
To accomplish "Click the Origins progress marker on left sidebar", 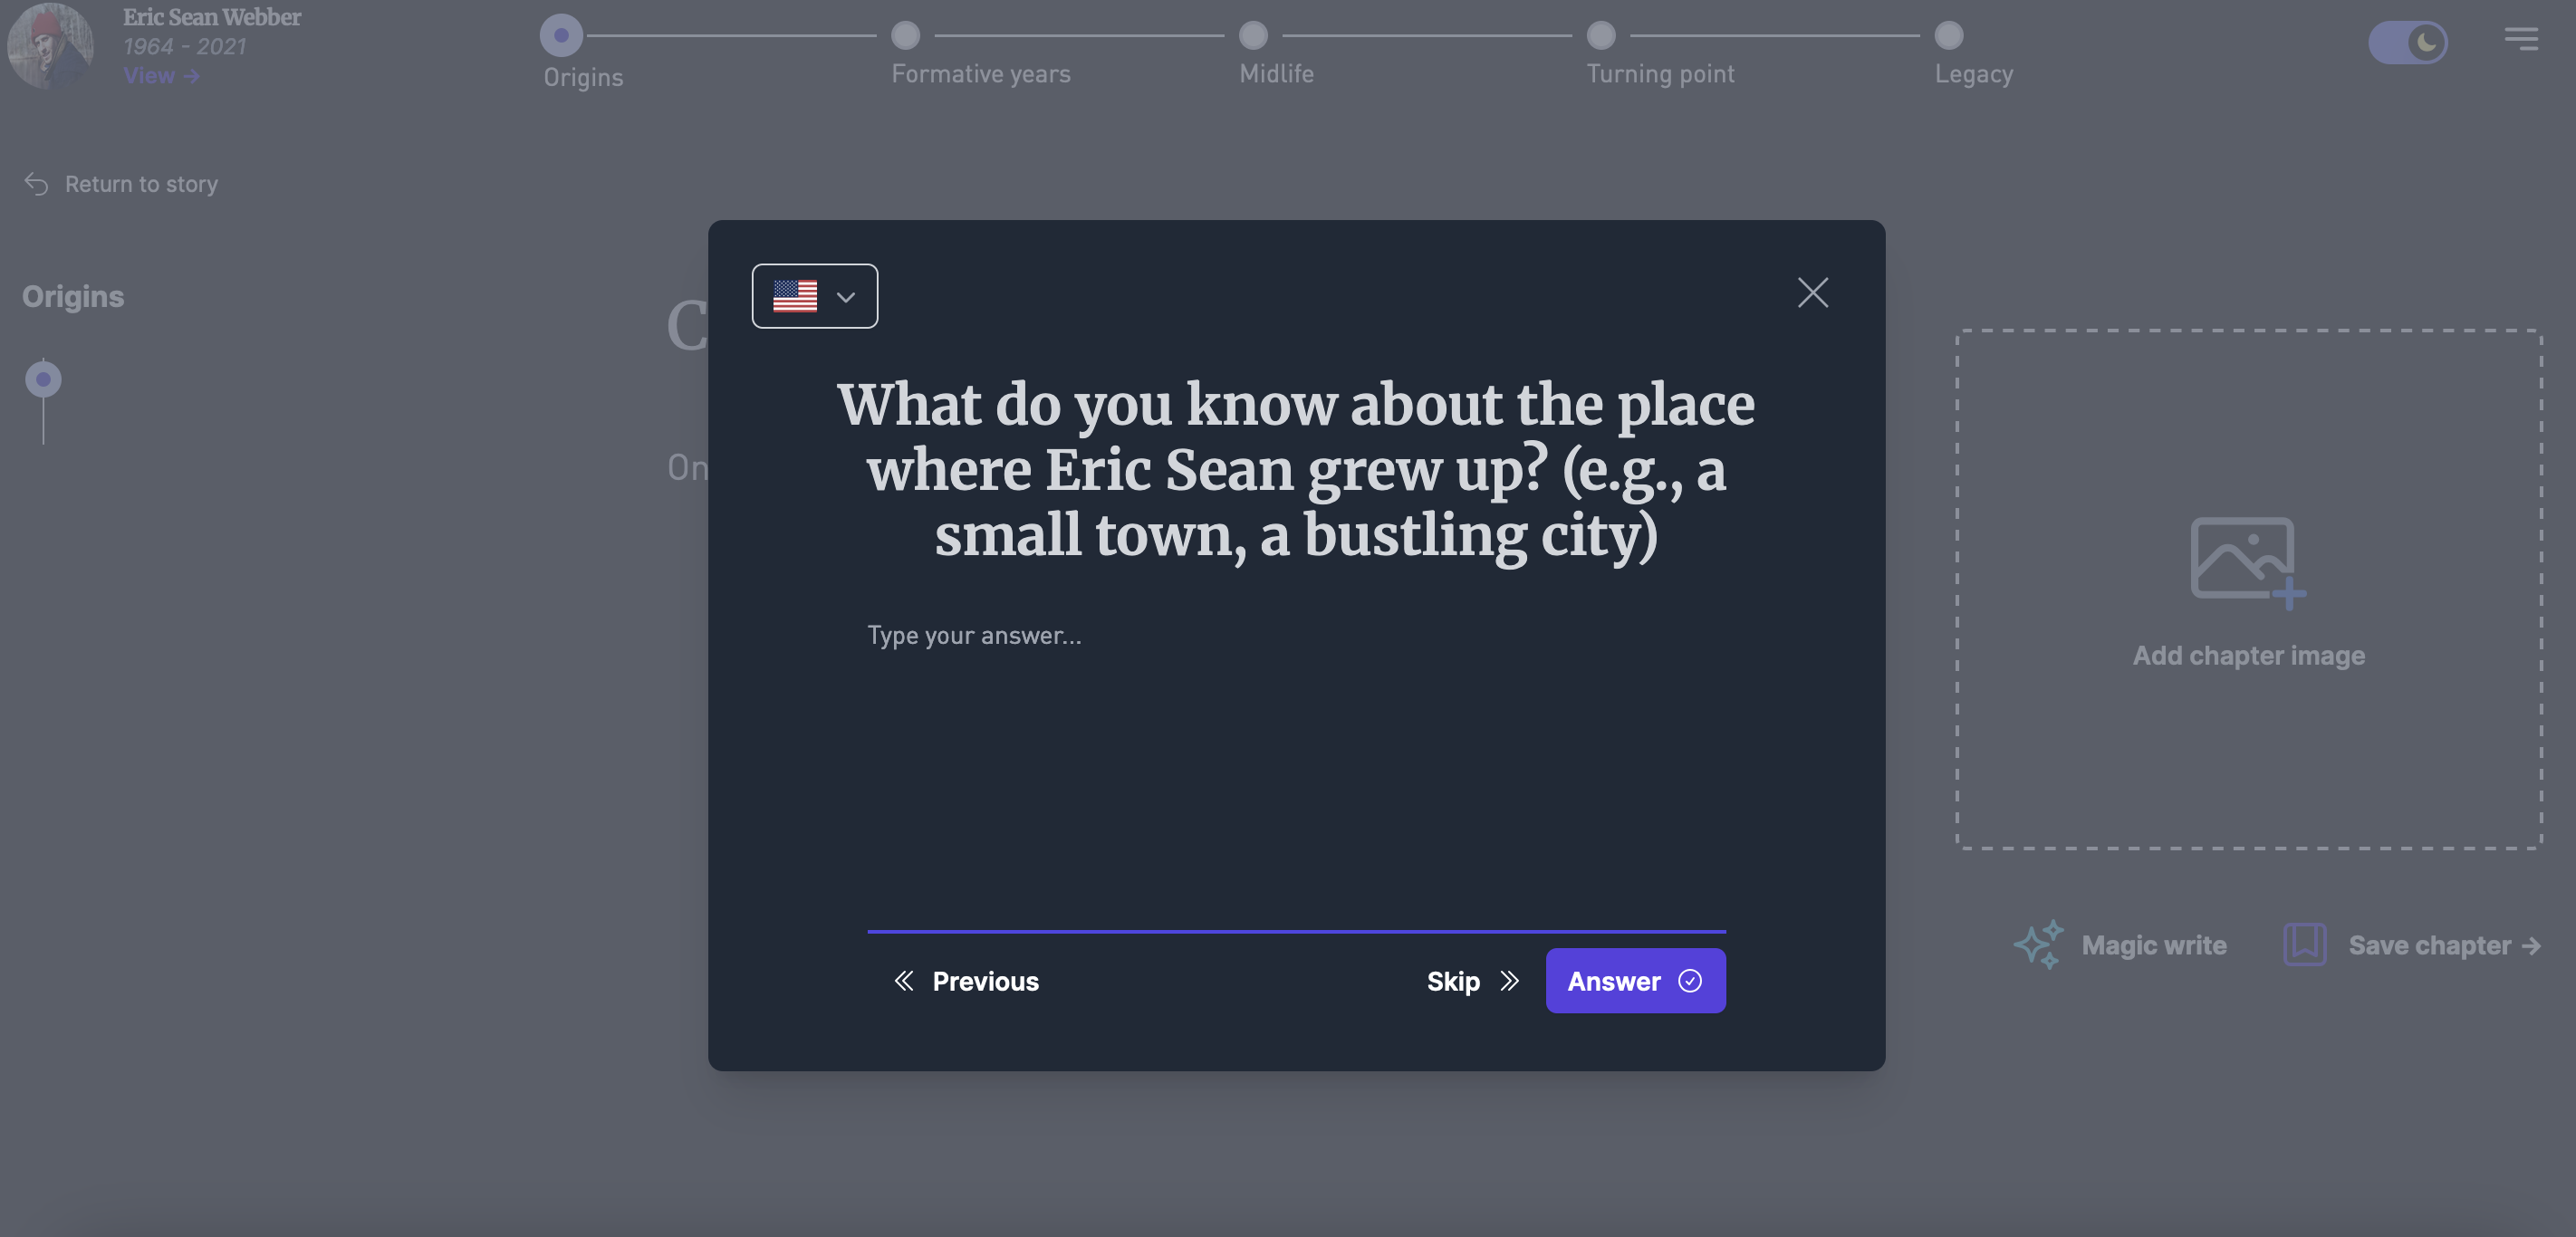I will pos(43,378).
